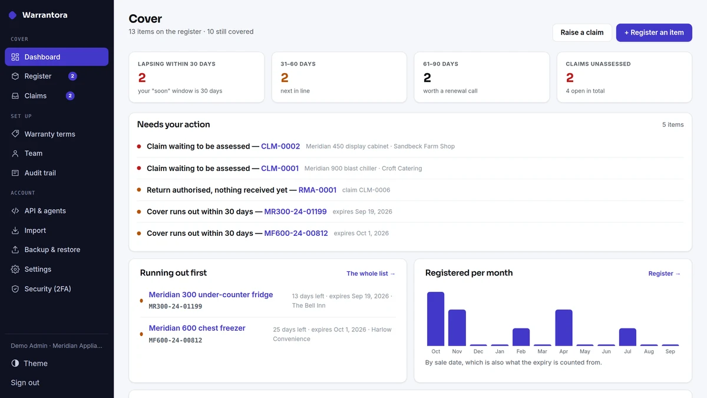
Task: Click the Backup & restore upload icon
Action: click(15, 249)
